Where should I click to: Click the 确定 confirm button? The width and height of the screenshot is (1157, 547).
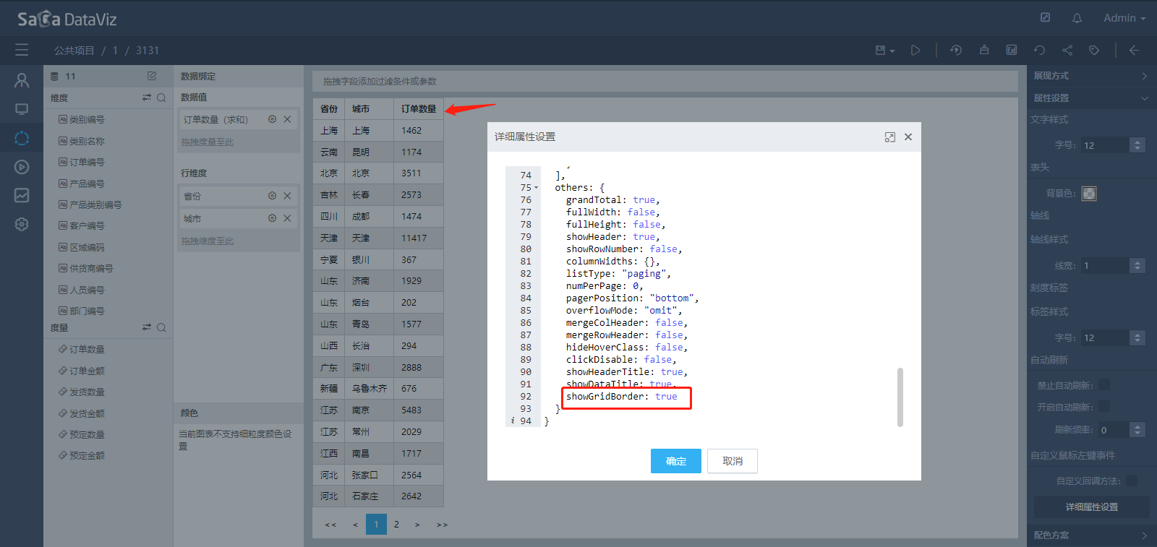click(675, 461)
